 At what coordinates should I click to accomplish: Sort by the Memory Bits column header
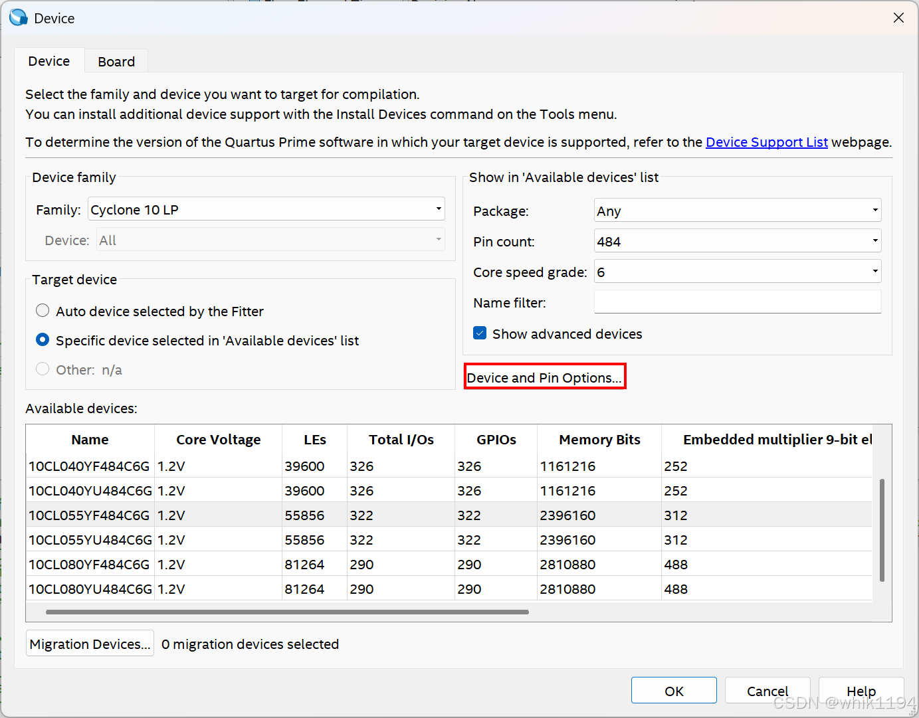[599, 440]
